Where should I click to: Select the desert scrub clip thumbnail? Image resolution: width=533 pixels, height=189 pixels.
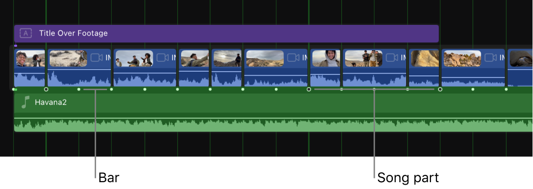pyautogui.click(x=68, y=58)
